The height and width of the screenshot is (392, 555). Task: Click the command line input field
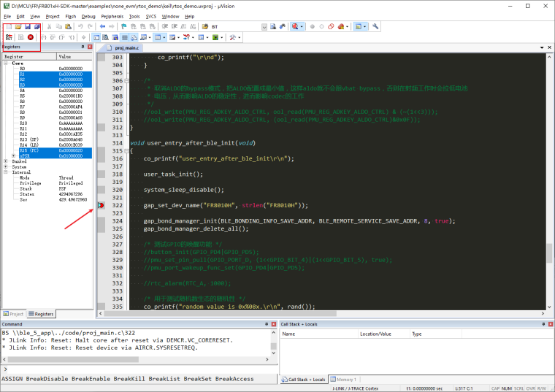pyautogui.click(x=142, y=369)
